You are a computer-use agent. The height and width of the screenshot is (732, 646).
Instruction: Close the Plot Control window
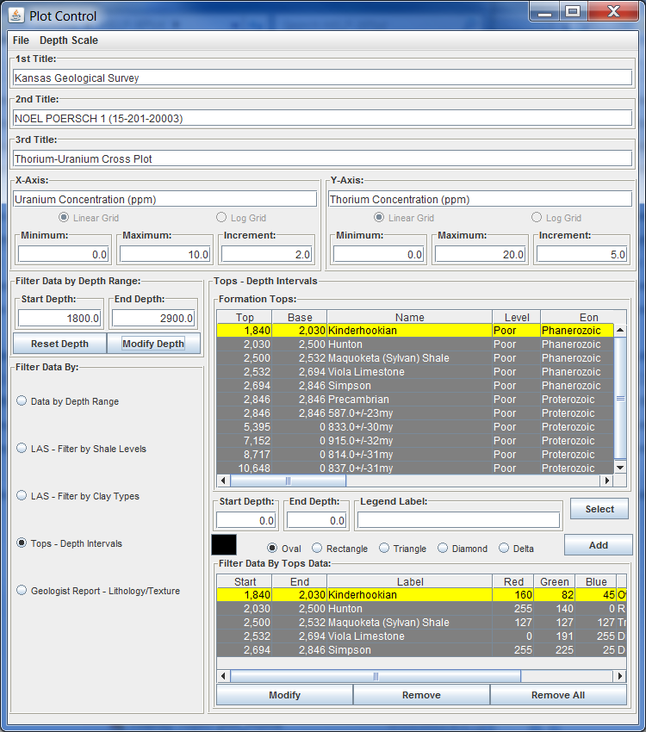click(x=613, y=11)
